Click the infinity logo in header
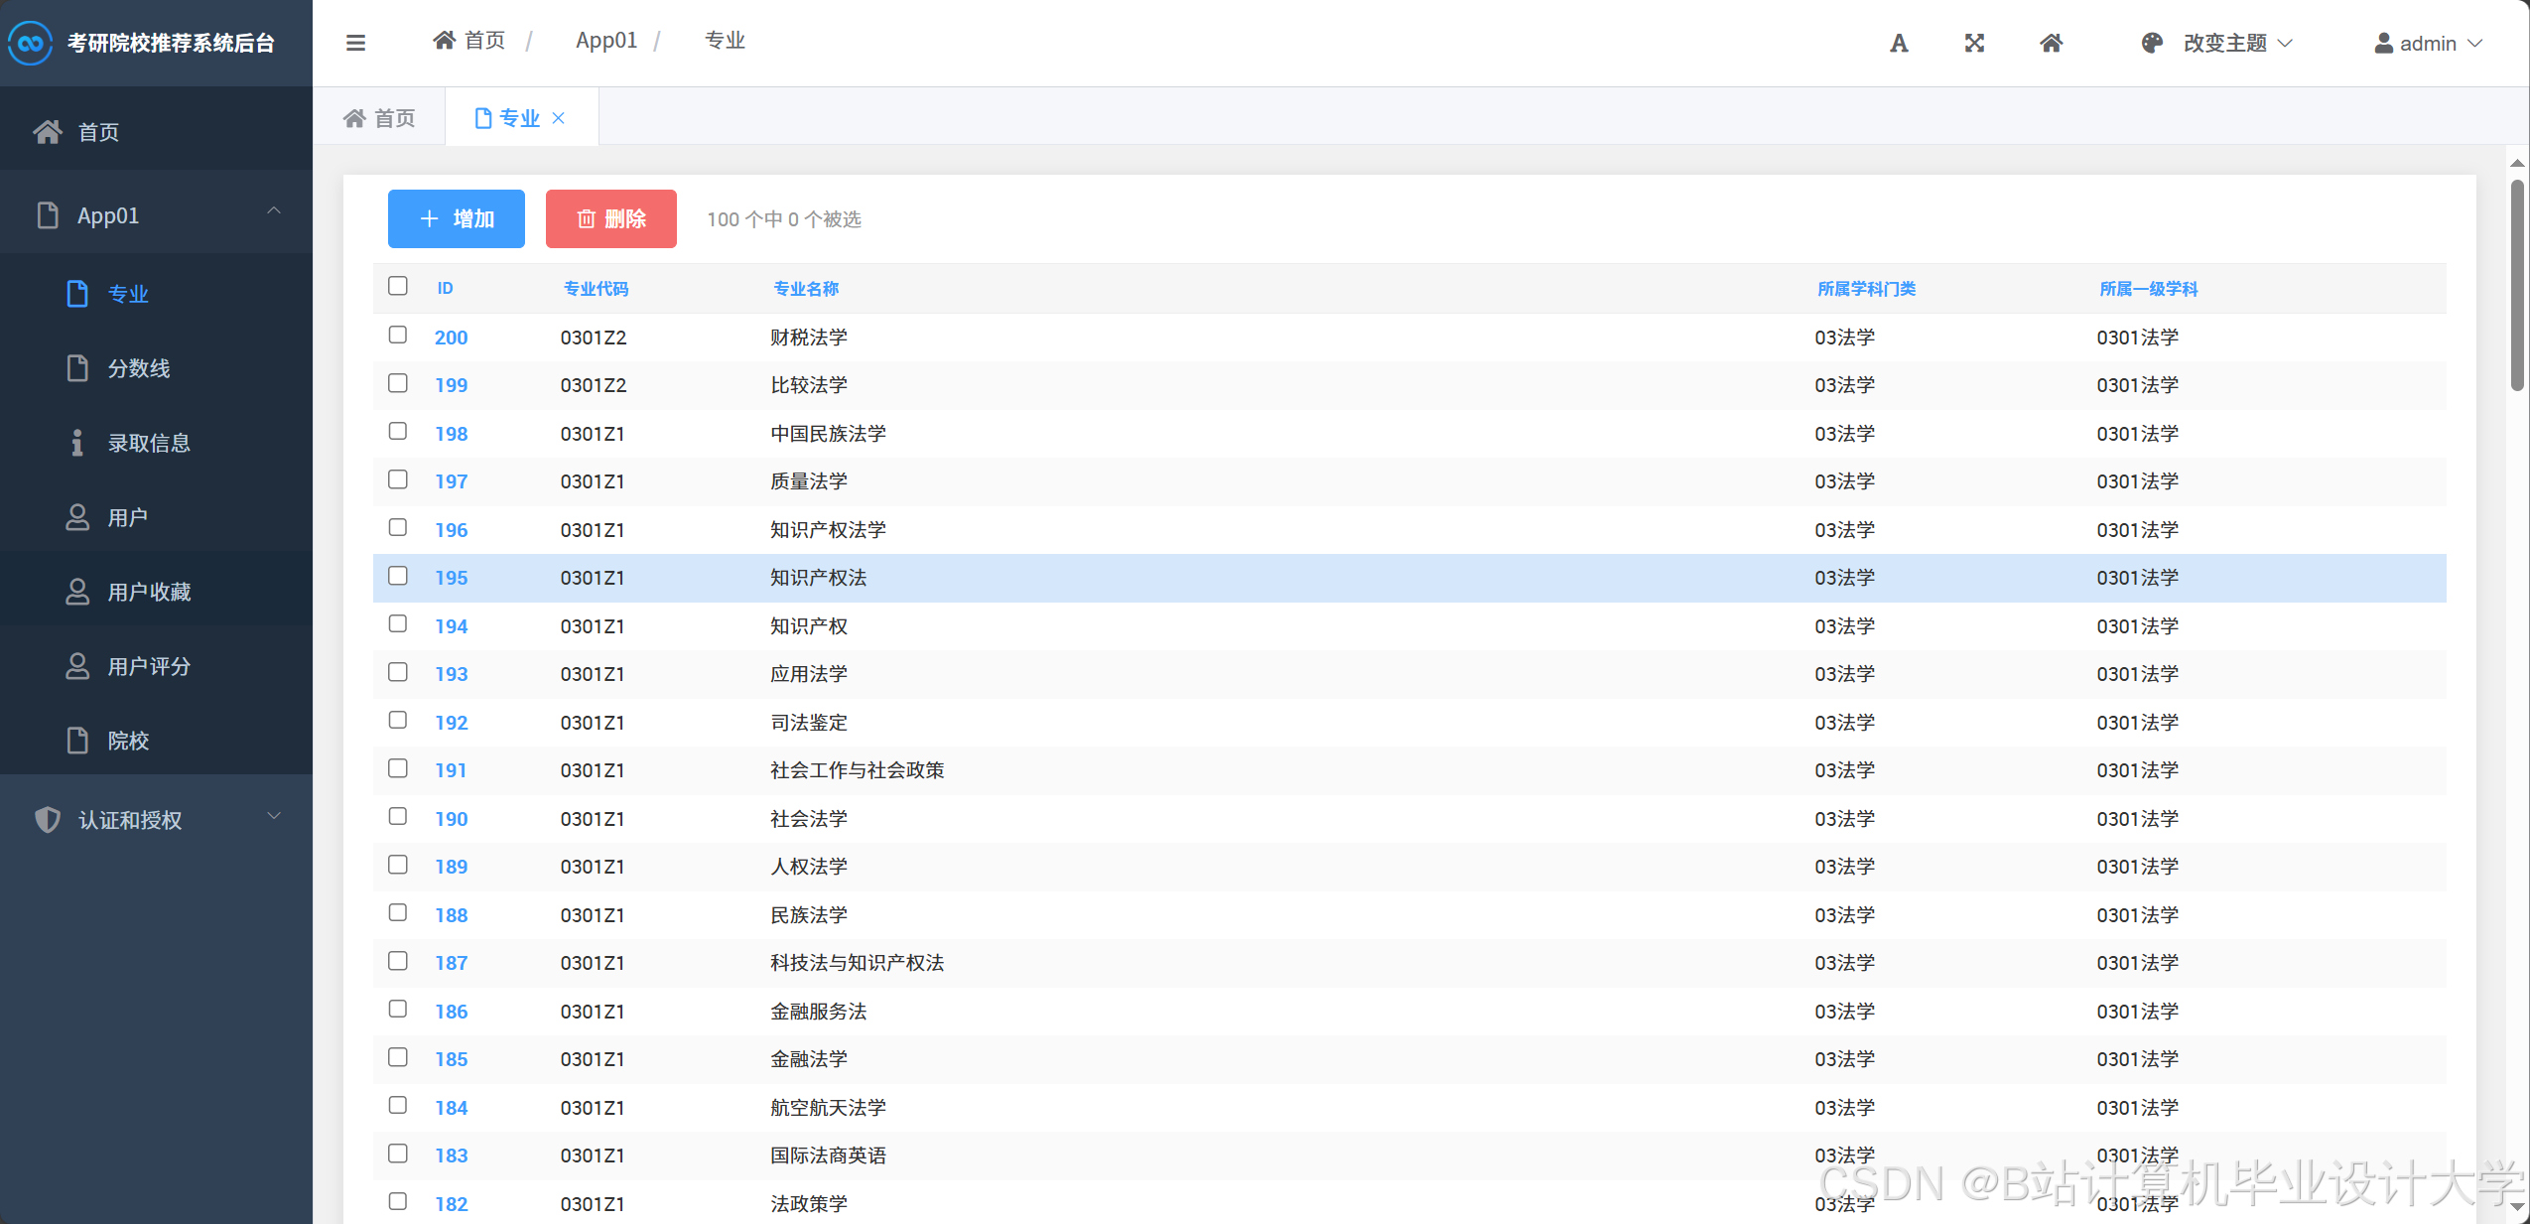2530x1224 pixels. [x=30, y=43]
